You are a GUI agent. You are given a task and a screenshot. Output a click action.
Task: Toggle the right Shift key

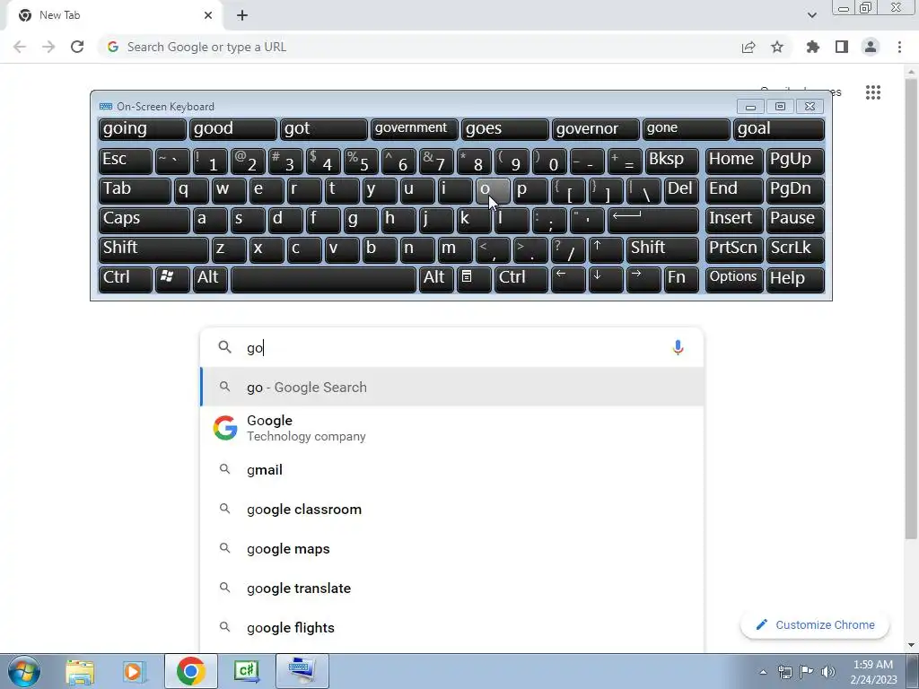pos(662,249)
